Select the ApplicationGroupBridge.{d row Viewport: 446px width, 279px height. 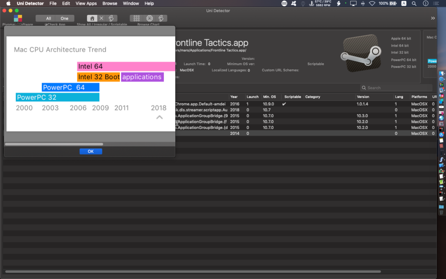pyautogui.click(x=306, y=128)
